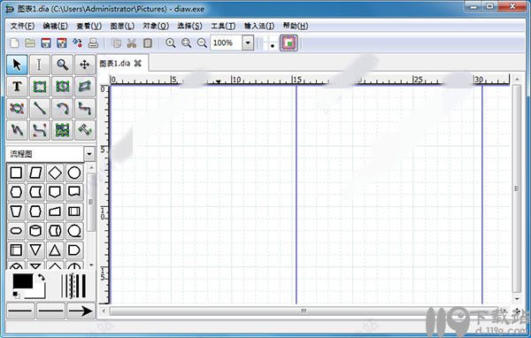Pick the flowchart parallelogram Input/Output shape
Image resolution: width=531 pixels, height=338 pixels.
click(x=35, y=173)
